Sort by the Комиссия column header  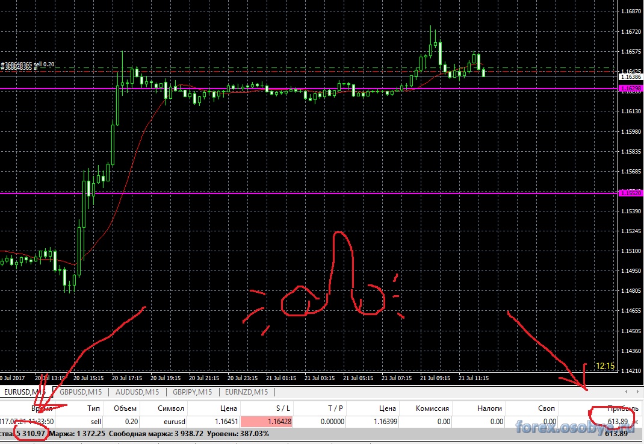(x=432, y=408)
